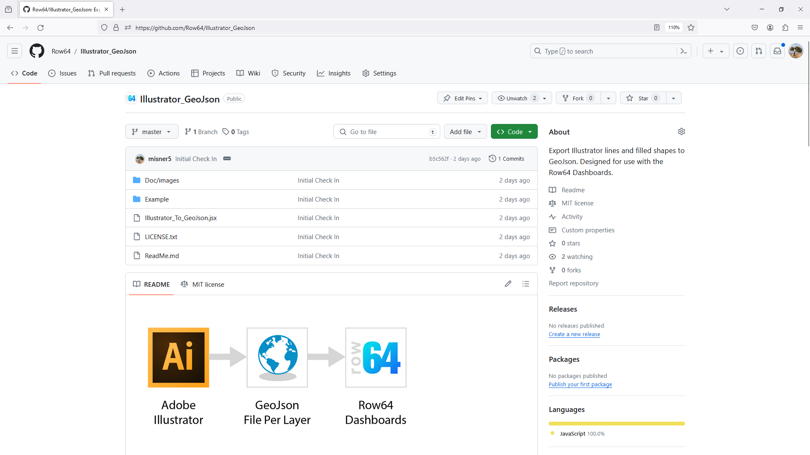The image size is (810, 455).
Task: Open the issues shortcut icon in header
Action: [740, 51]
